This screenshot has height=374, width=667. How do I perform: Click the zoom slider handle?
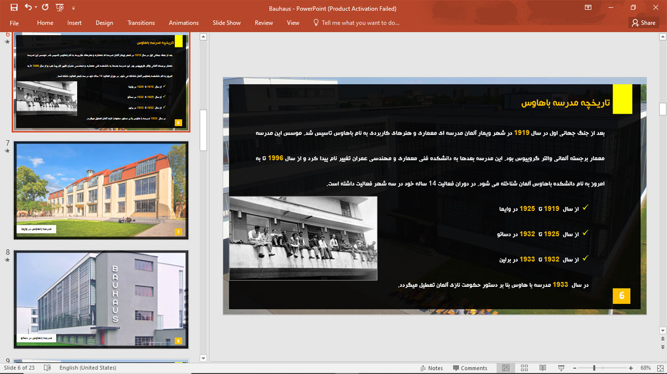(594, 368)
